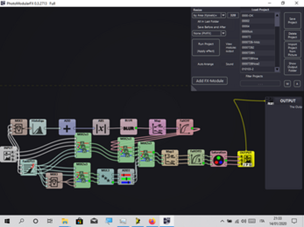Show hidden system tray icons
Image resolution: width=304 pixels, height=227 pixels.
(x=222, y=221)
